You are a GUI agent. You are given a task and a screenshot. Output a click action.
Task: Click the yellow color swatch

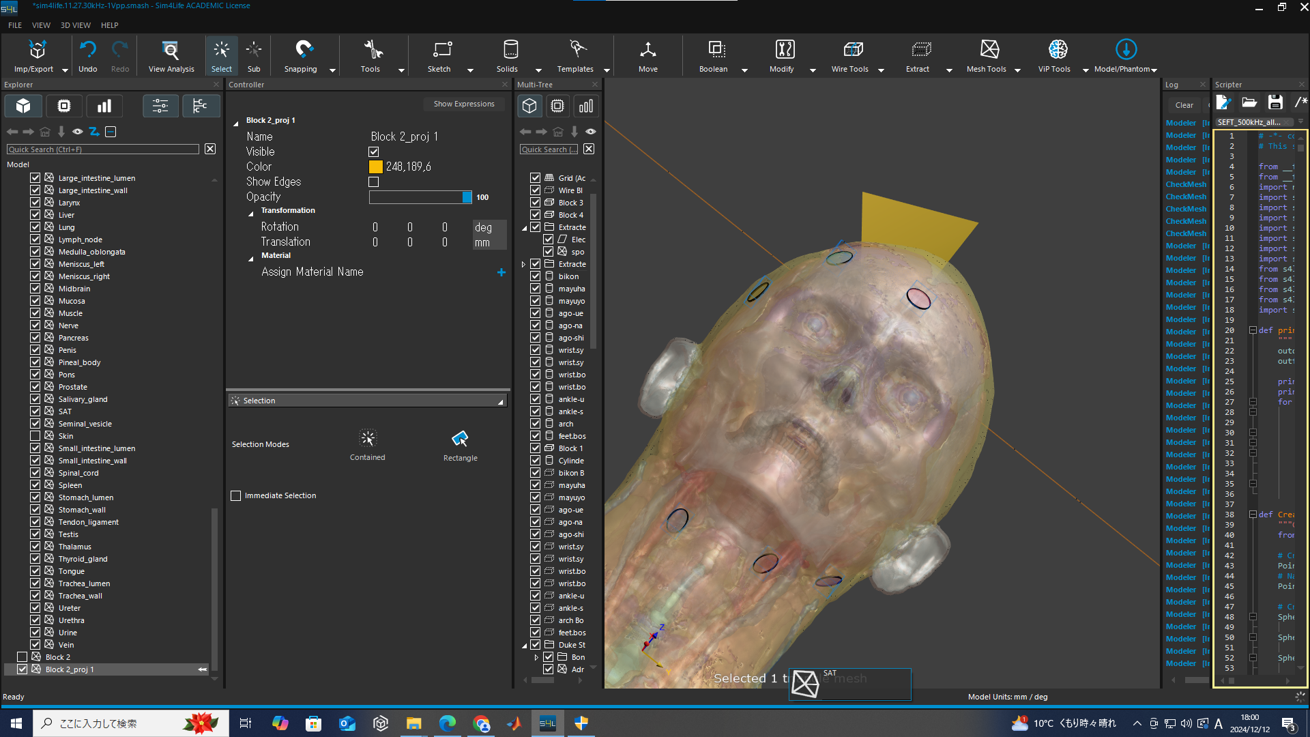tap(376, 167)
